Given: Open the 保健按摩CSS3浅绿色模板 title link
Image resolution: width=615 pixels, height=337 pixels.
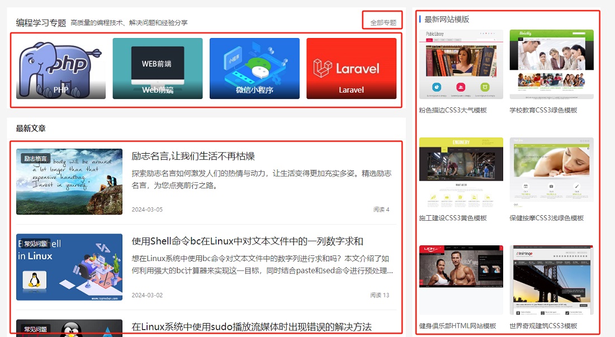Looking at the screenshot, I should [x=547, y=218].
